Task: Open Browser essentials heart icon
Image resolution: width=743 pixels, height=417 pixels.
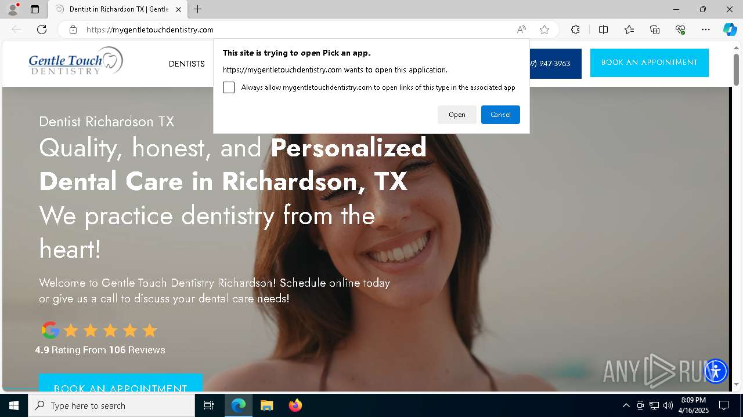Action: (680, 30)
